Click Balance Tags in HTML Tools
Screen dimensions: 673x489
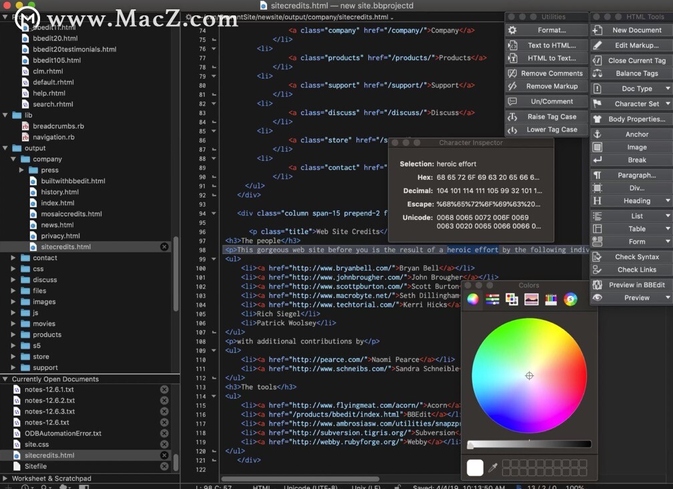coord(632,73)
